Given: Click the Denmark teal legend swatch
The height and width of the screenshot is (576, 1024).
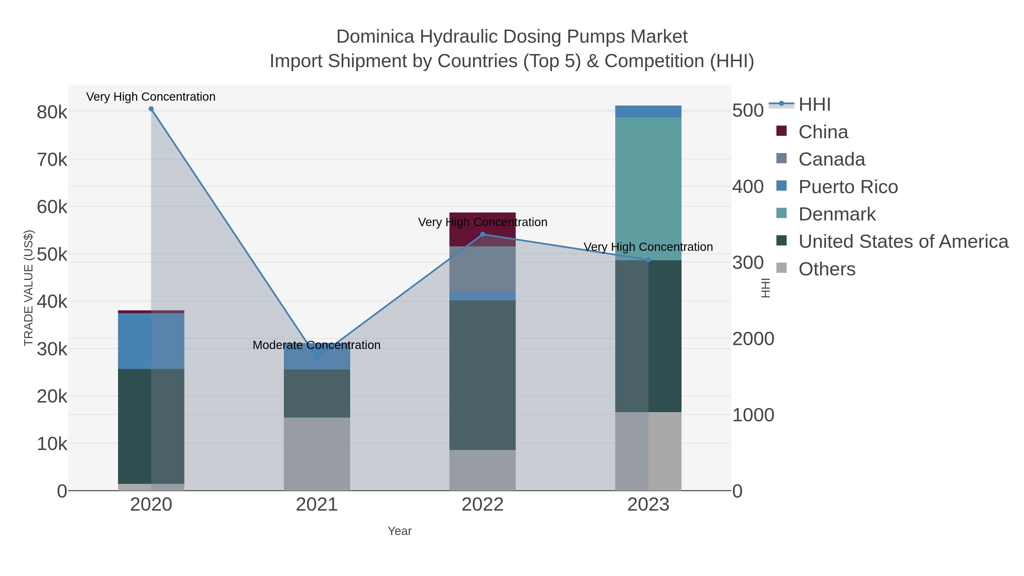Looking at the screenshot, I should [x=782, y=213].
